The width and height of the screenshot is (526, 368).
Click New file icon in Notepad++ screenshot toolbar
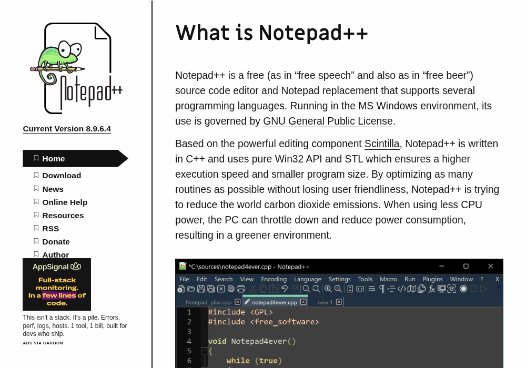click(181, 289)
